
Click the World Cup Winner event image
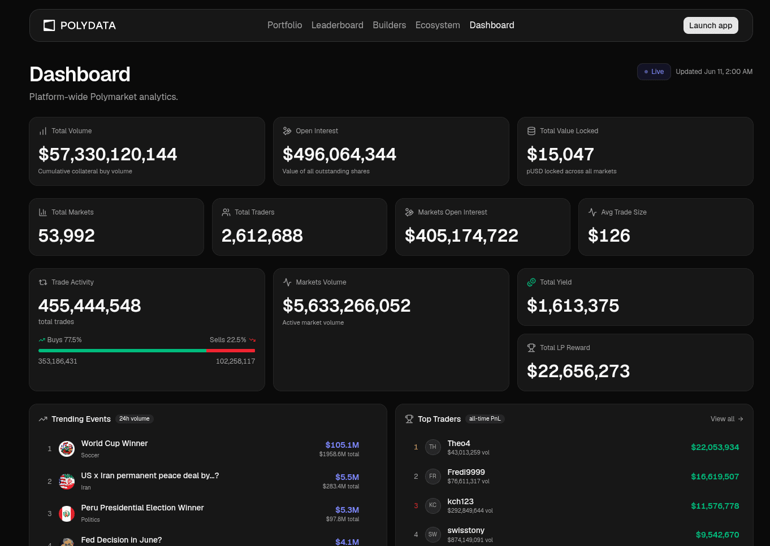(67, 449)
